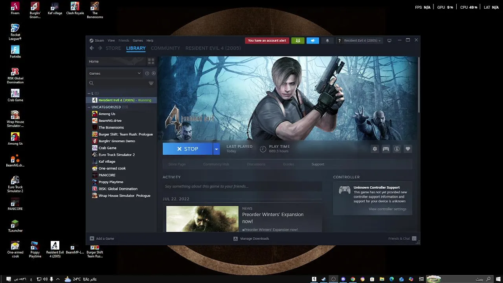Open the Friends menu
This screenshot has height=283, width=503.
(124, 40)
